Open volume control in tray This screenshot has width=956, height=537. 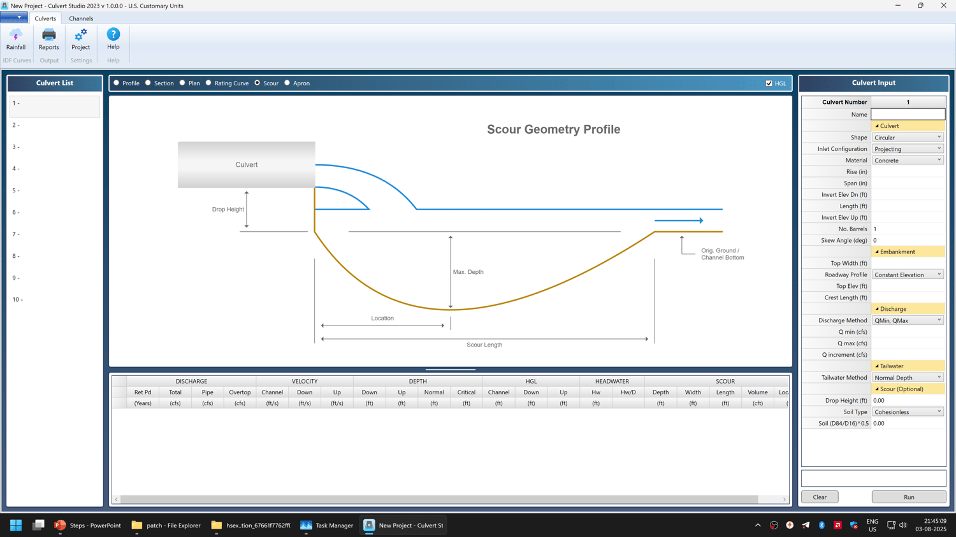coord(903,526)
